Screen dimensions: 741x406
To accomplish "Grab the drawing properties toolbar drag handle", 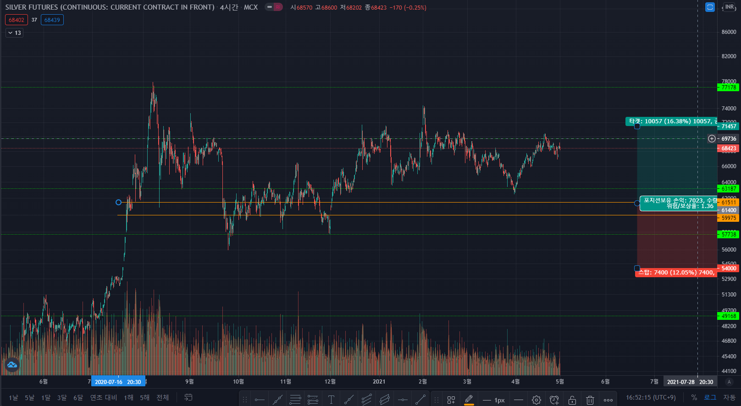I will click(x=437, y=400).
